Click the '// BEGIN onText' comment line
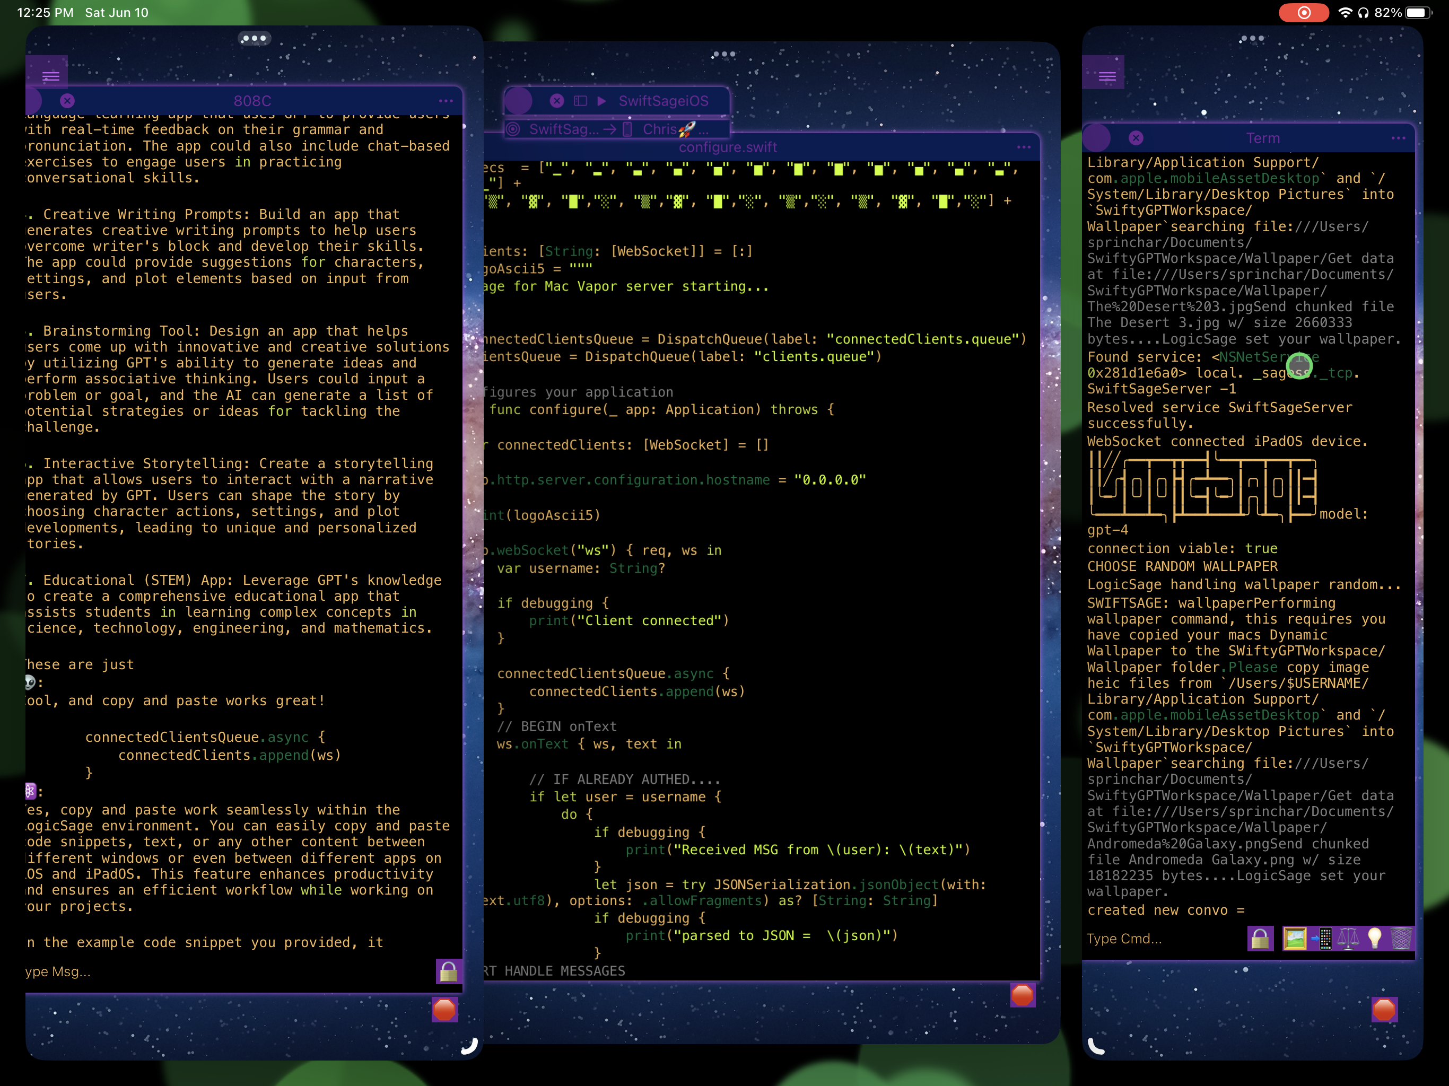 coord(557,726)
